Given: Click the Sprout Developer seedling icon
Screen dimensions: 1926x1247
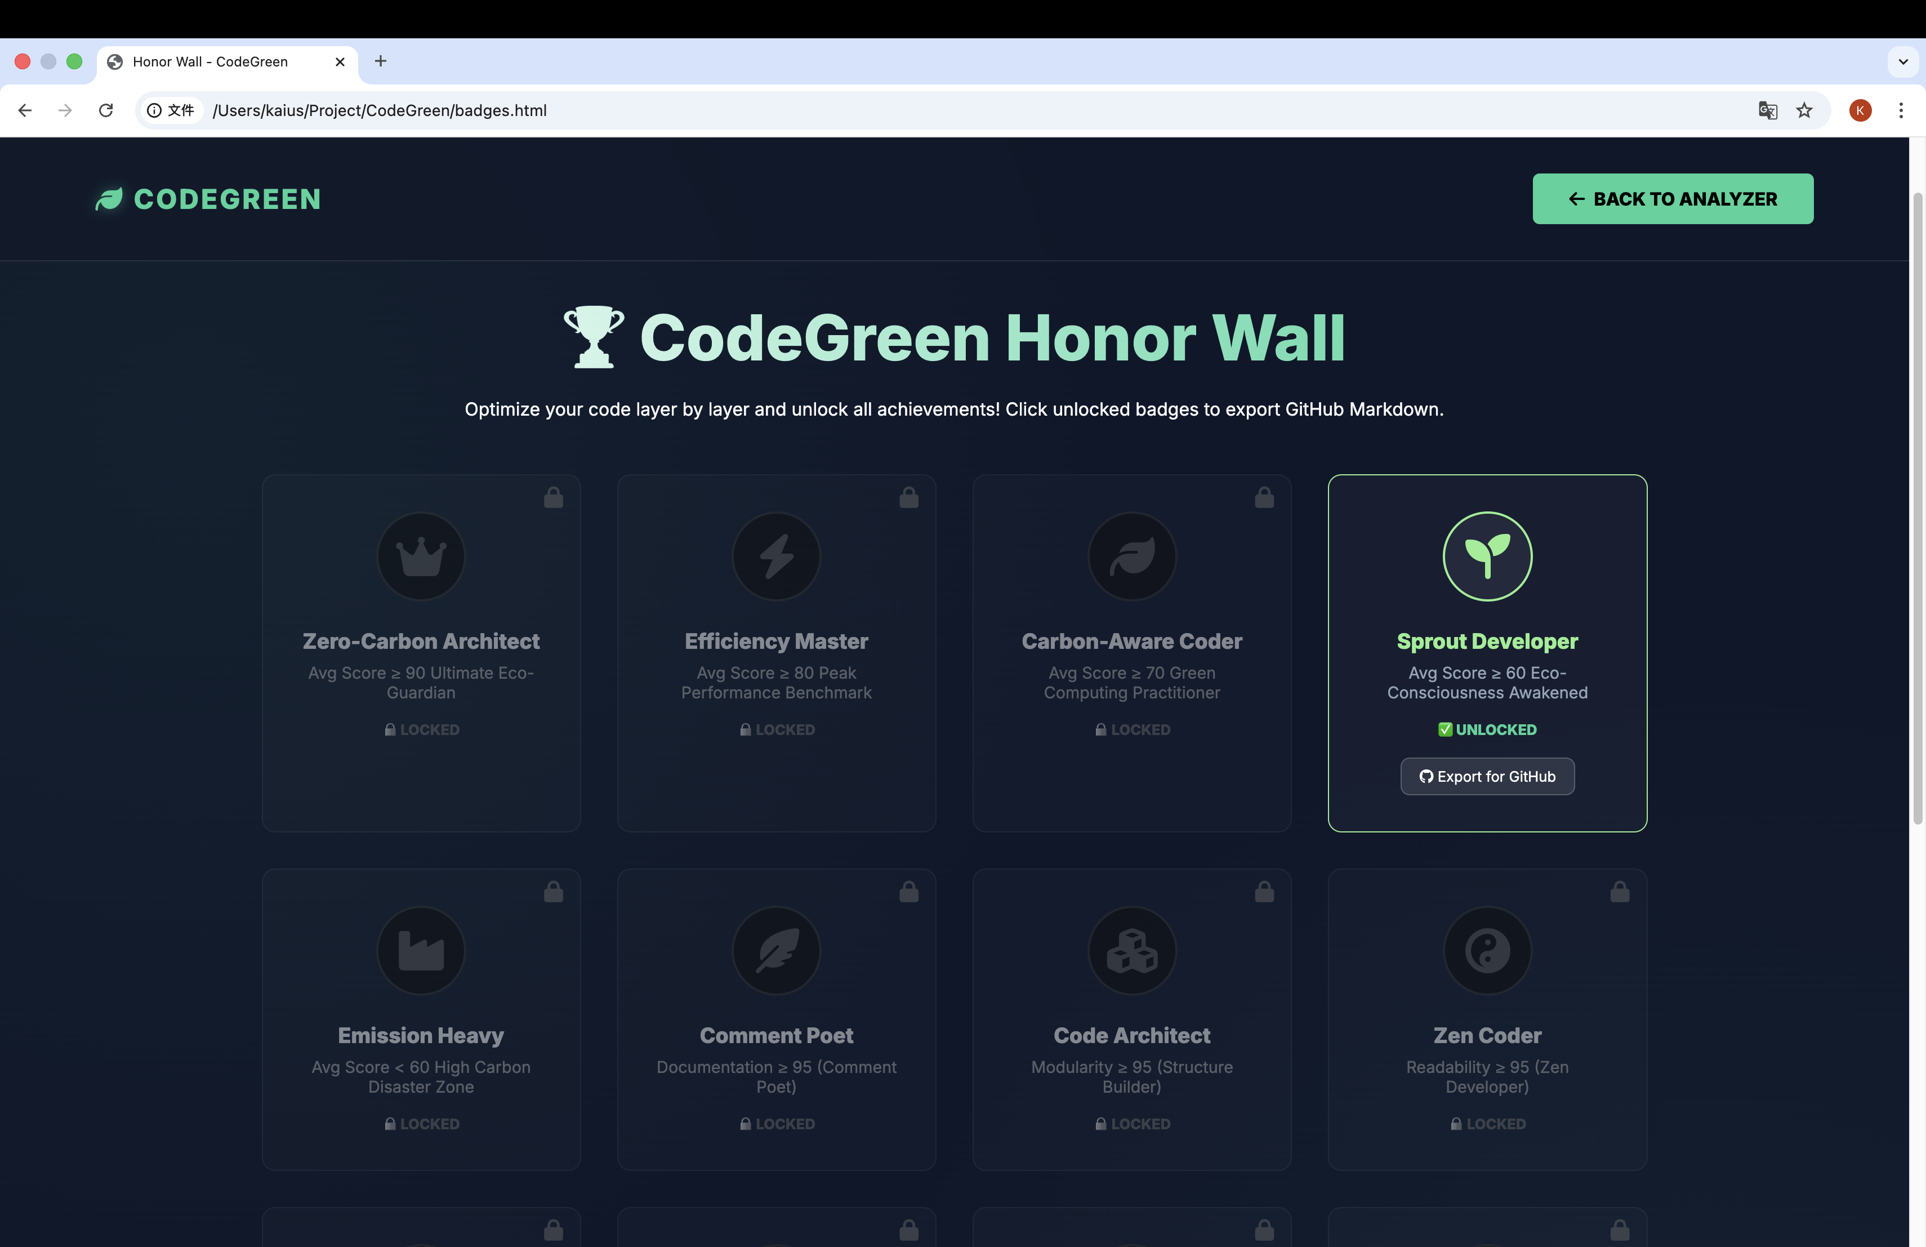Looking at the screenshot, I should pyautogui.click(x=1487, y=556).
